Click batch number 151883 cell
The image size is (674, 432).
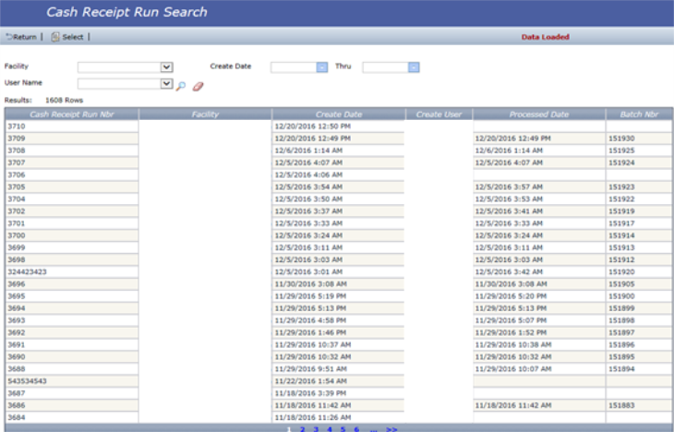tap(639, 405)
